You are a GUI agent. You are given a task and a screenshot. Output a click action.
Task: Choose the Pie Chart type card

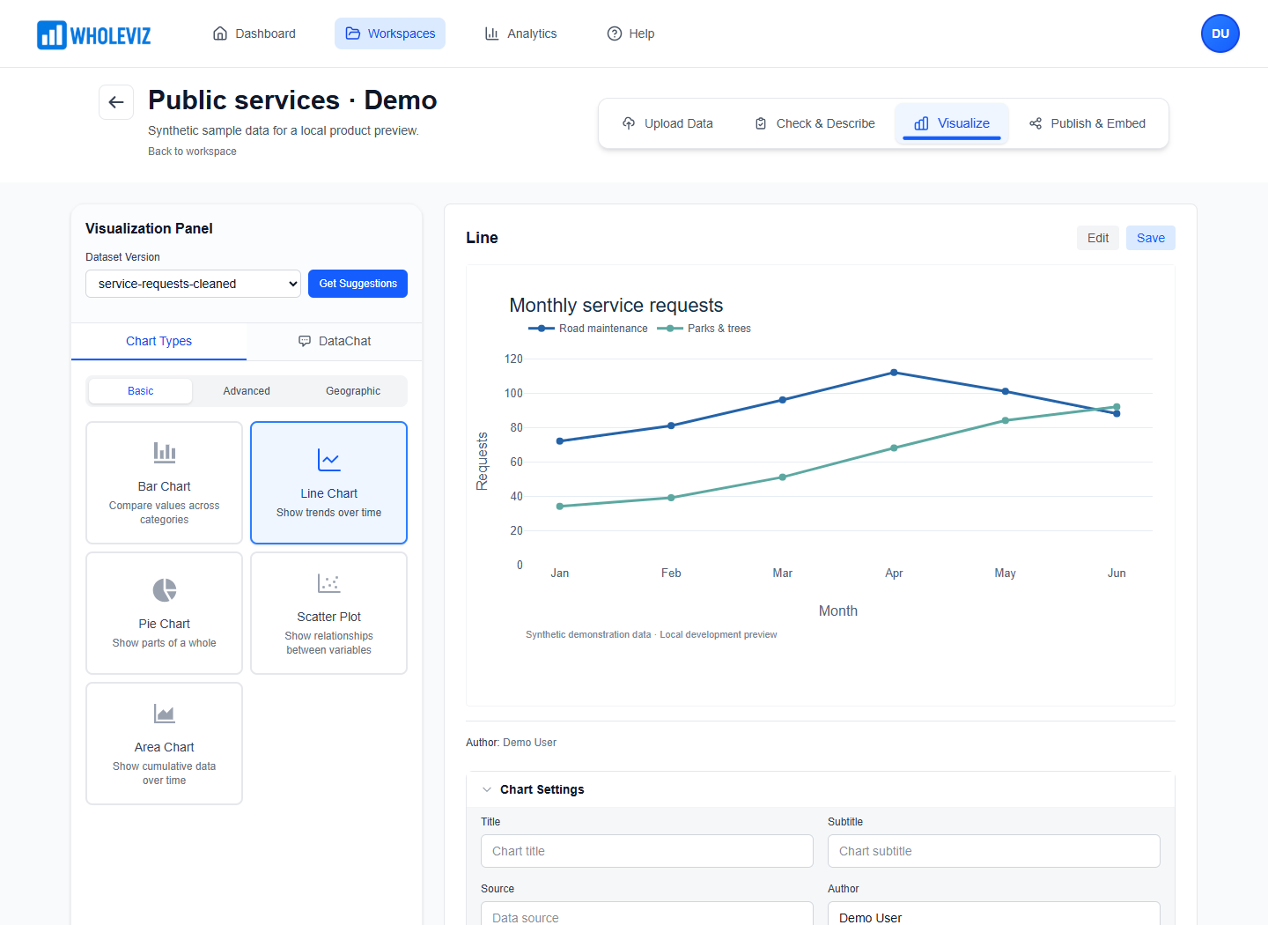coord(164,613)
